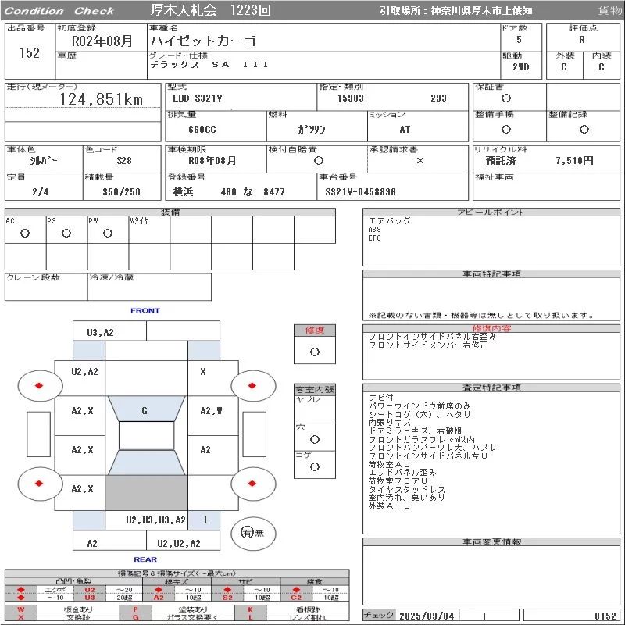Click the circle under コゲ in 客室内張
Viewport: 625px width, 625px height.
click(315, 466)
